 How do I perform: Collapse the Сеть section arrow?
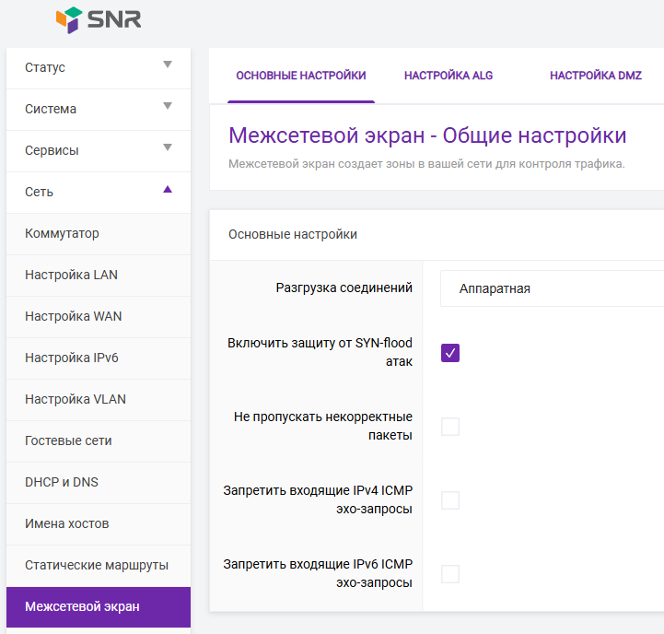coord(168,190)
